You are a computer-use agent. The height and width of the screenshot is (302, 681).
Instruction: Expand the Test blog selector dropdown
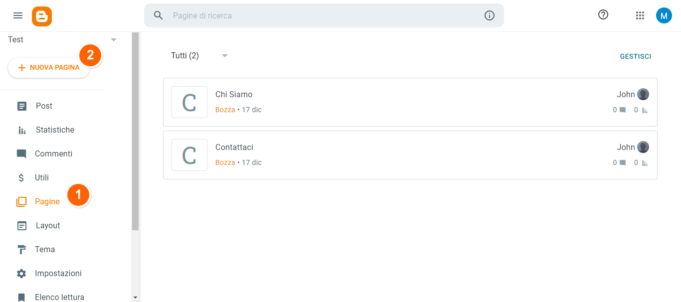click(x=114, y=39)
